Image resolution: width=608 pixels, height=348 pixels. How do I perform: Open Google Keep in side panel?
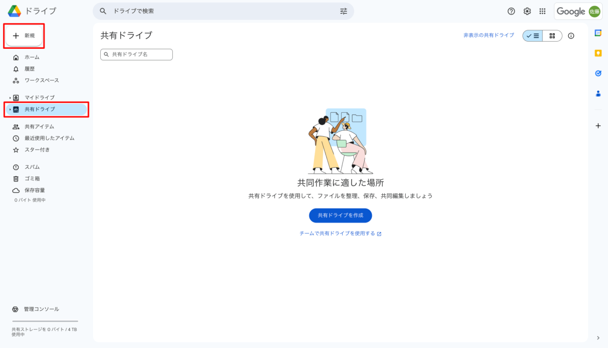[x=598, y=53]
